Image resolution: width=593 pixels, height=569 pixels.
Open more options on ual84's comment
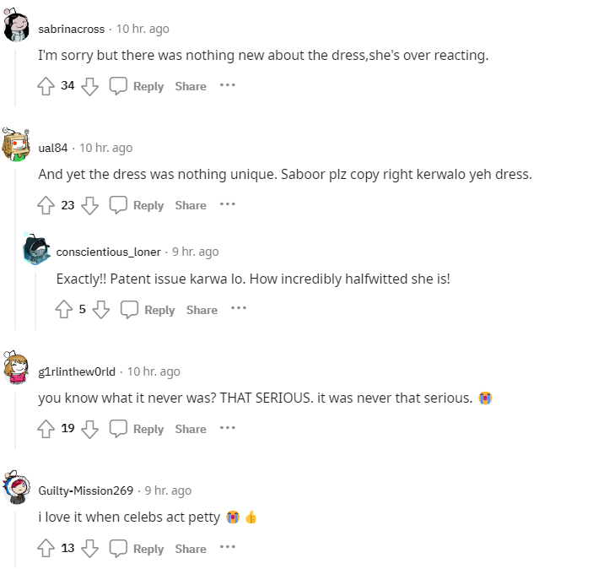point(228,204)
